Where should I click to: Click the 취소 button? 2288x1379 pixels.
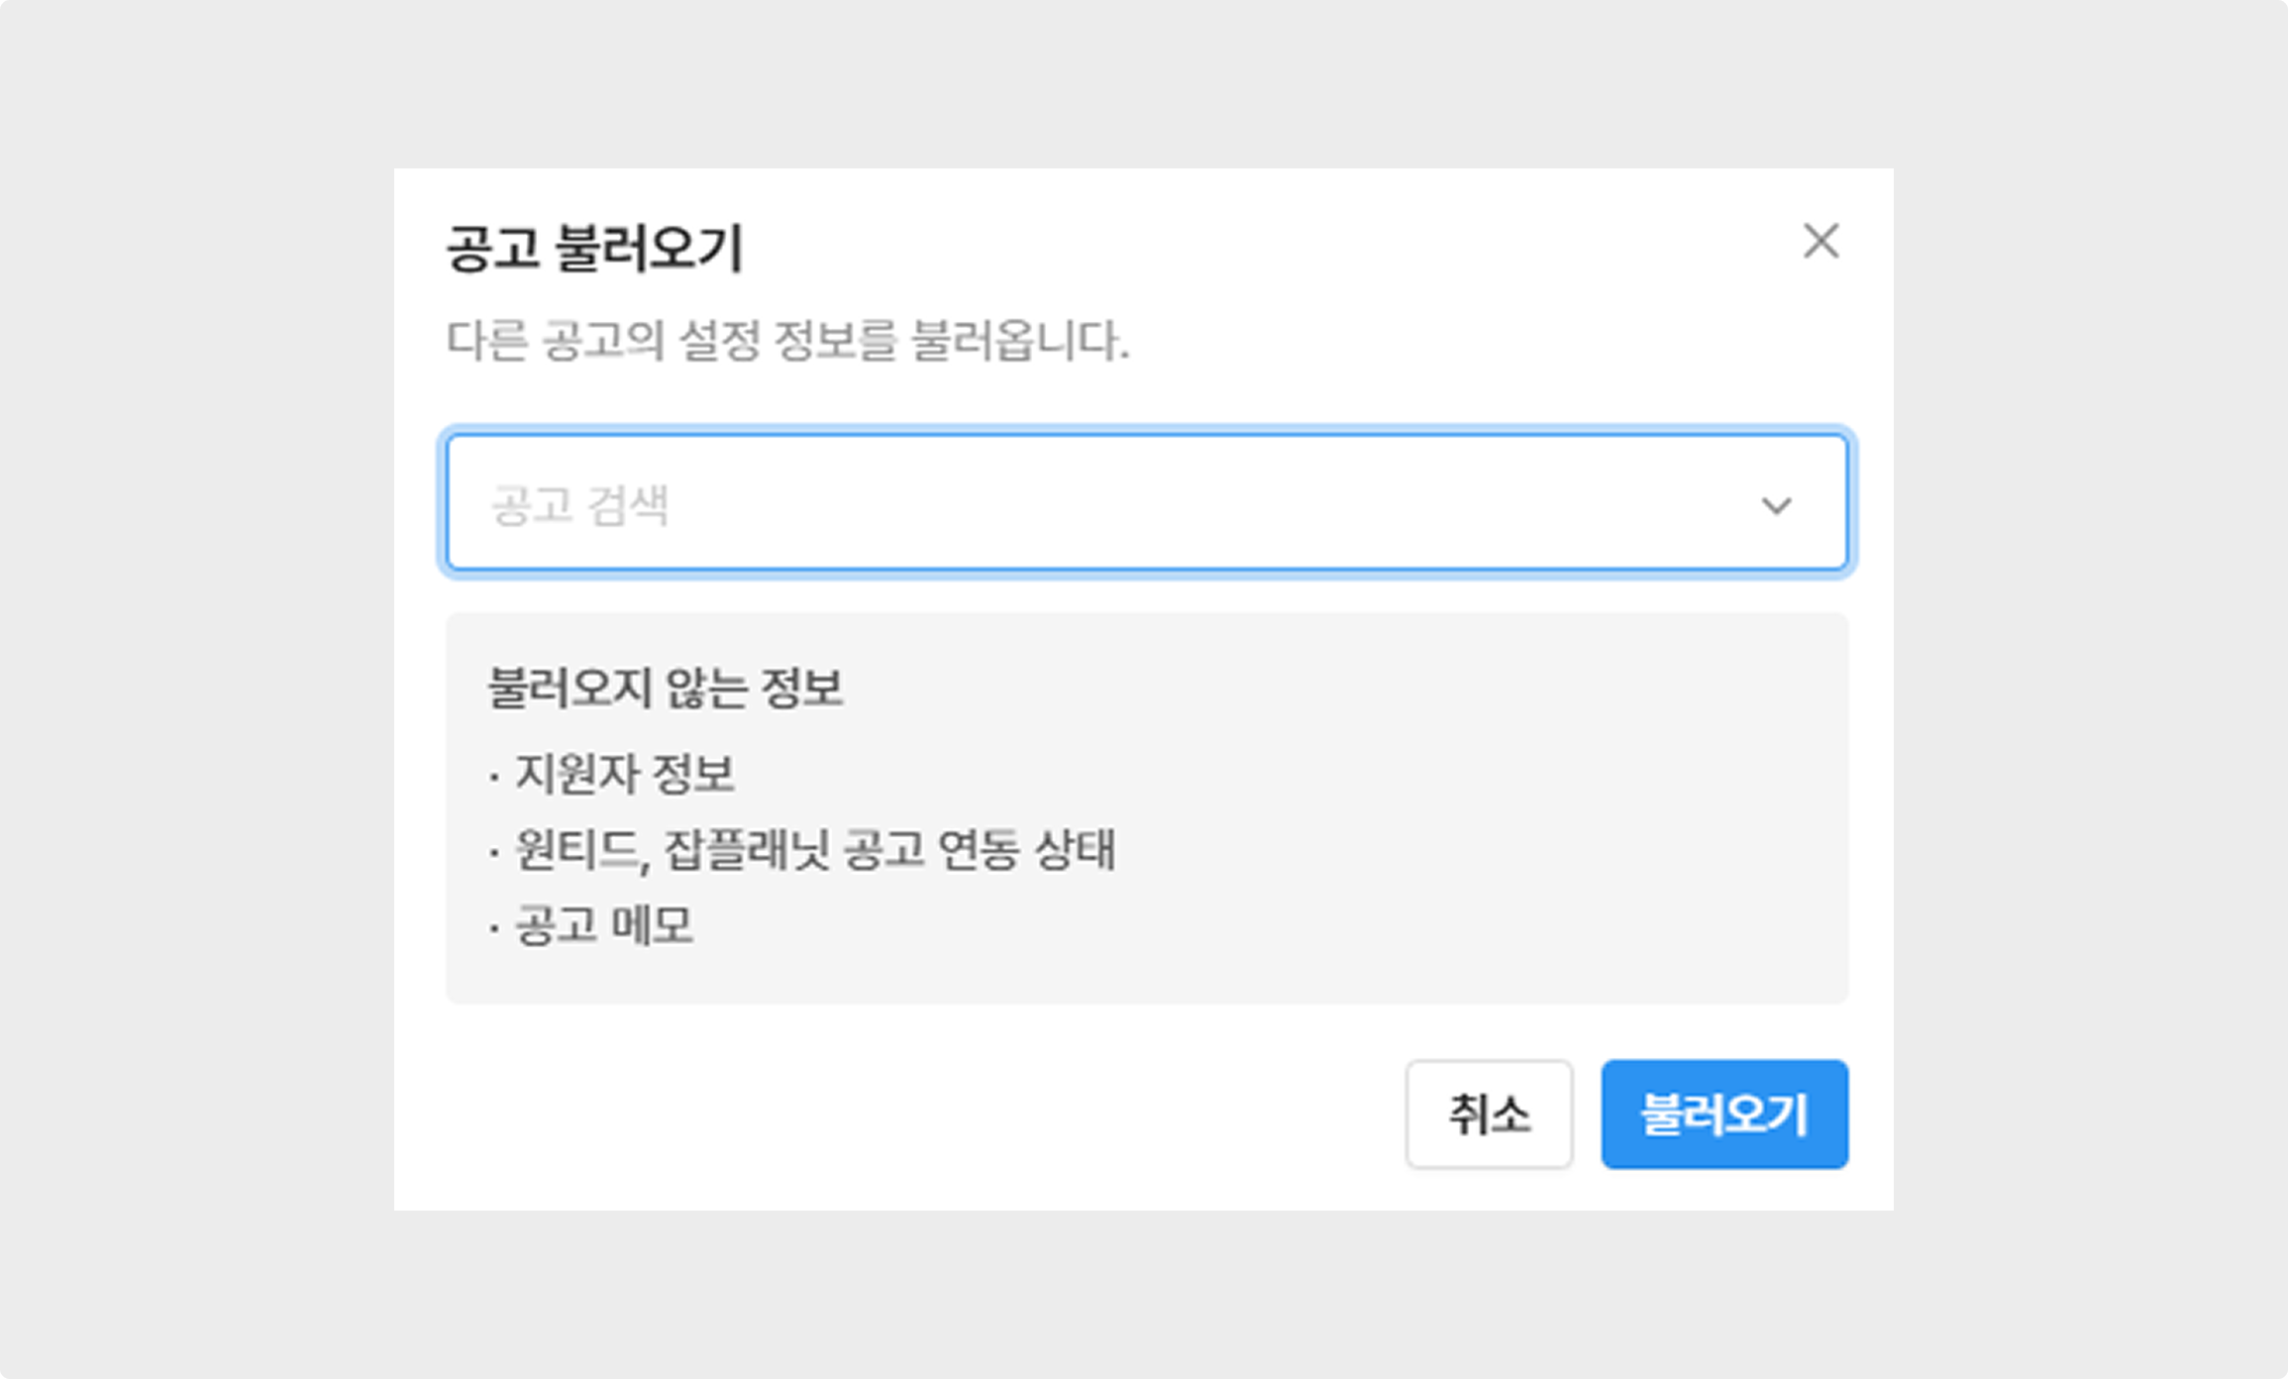point(1489,1114)
